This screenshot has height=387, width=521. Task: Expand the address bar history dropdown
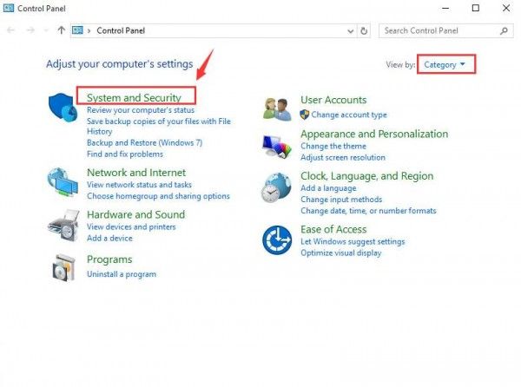pos(350,31)
